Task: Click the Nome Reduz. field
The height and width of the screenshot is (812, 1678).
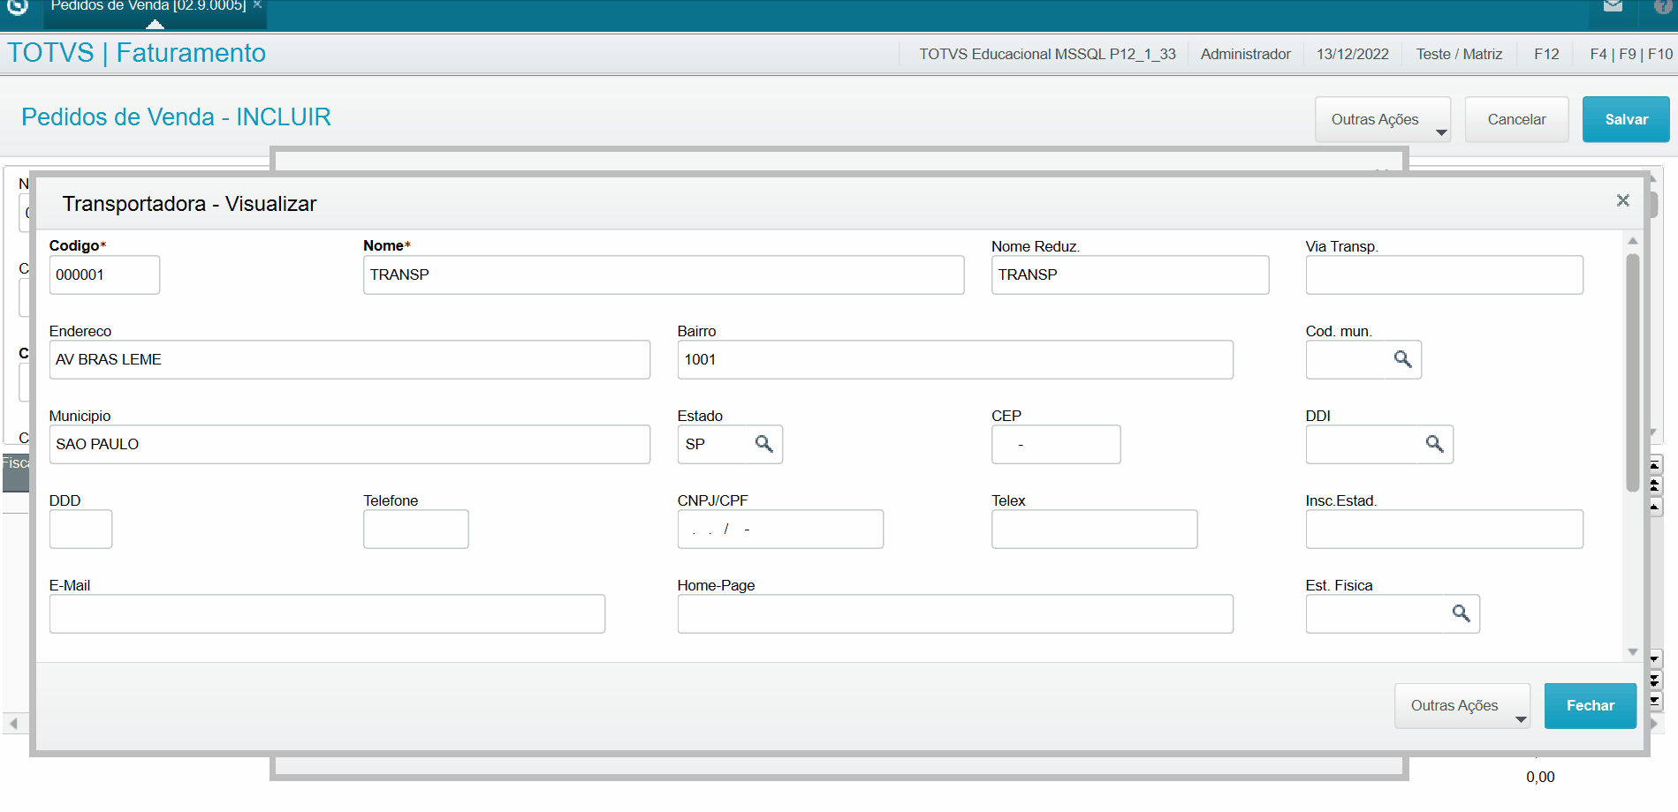Action: pyautogui.click(x=1130, y=274)
